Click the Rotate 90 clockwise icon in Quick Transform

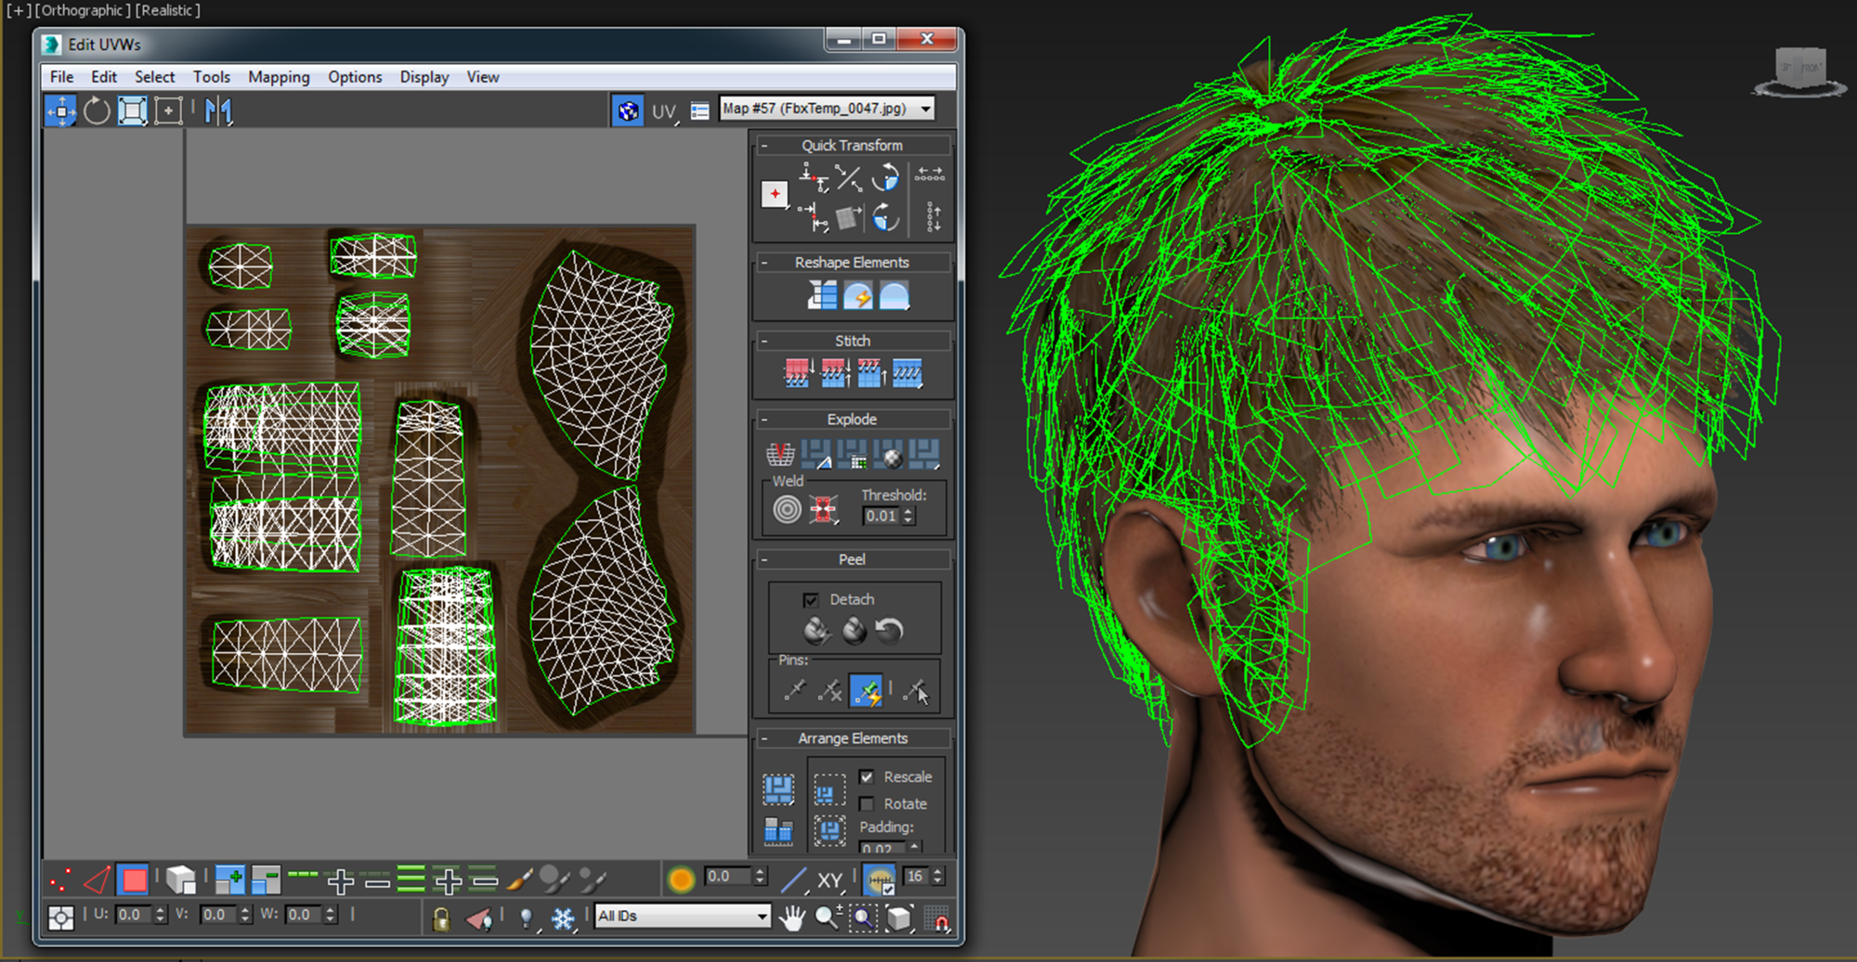(887, 217)
